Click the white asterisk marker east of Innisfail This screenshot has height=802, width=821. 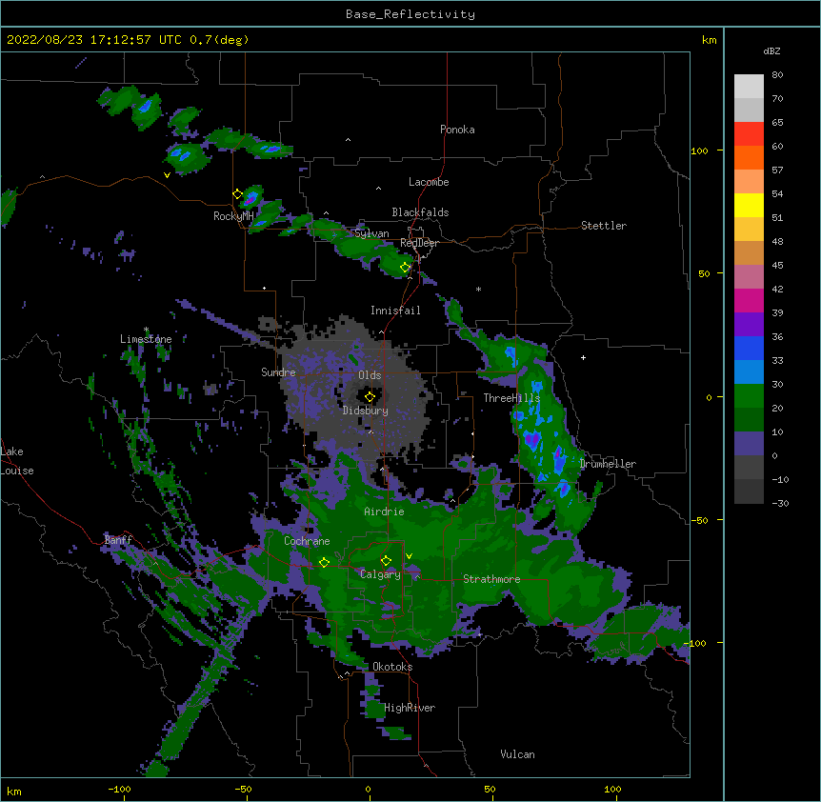pyautogui.click(x=478, y=289)
